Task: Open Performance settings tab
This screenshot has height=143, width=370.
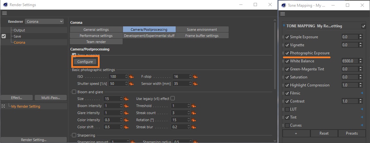Action: click(x=96, y=36)
